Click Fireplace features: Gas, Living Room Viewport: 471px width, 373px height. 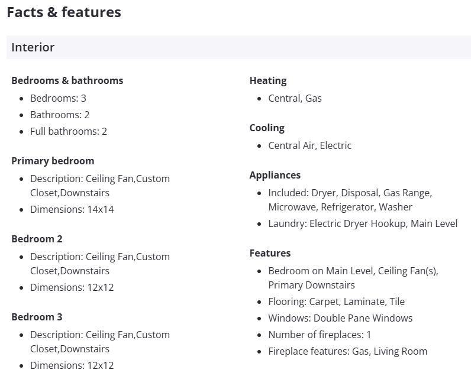(x=347, y=351)
